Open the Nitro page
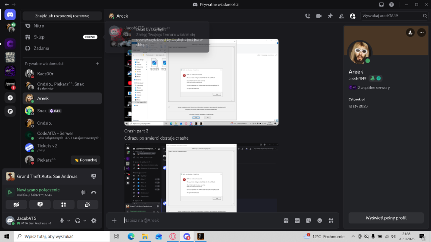The image size is (431, 242). (62, 26)
